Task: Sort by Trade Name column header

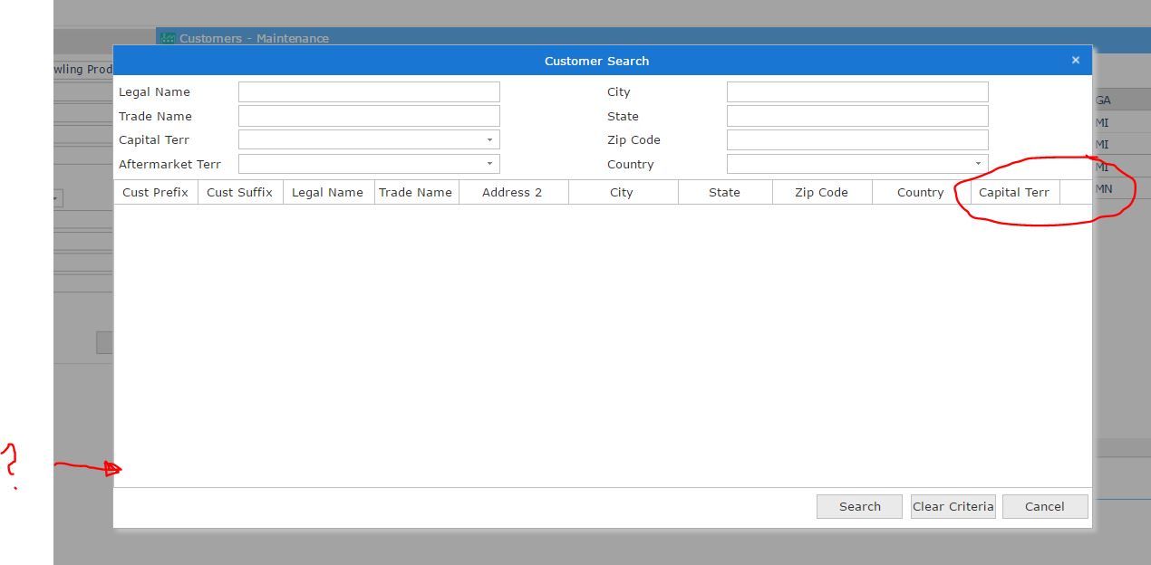Action: pyautogui.click(x=416, y=192)
